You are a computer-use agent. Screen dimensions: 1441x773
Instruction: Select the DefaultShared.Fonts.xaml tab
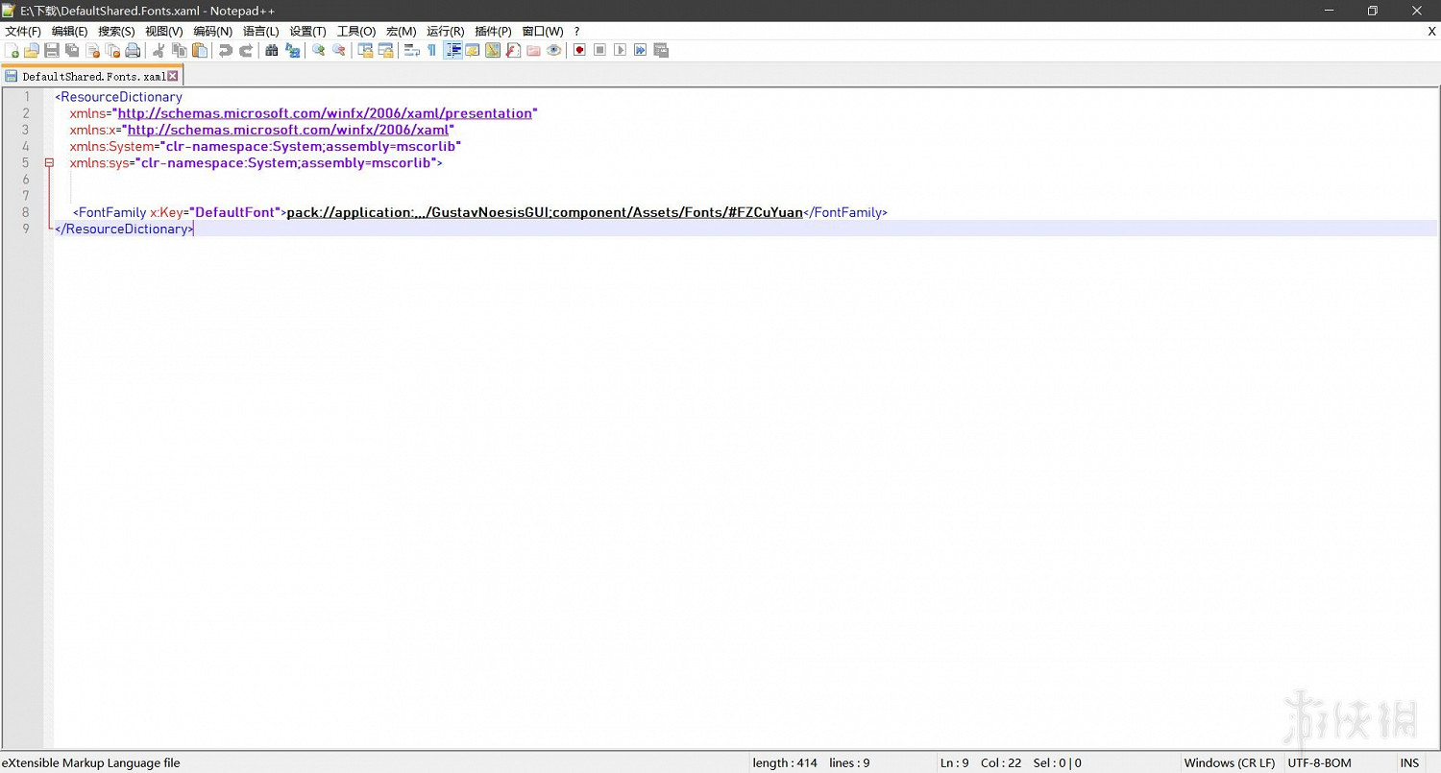tap(92, 76)
